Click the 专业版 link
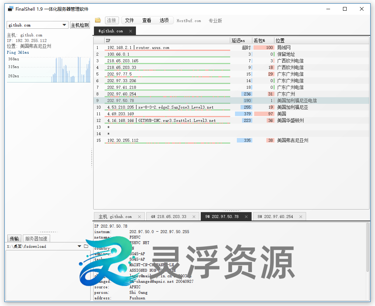 click(215, 21)
